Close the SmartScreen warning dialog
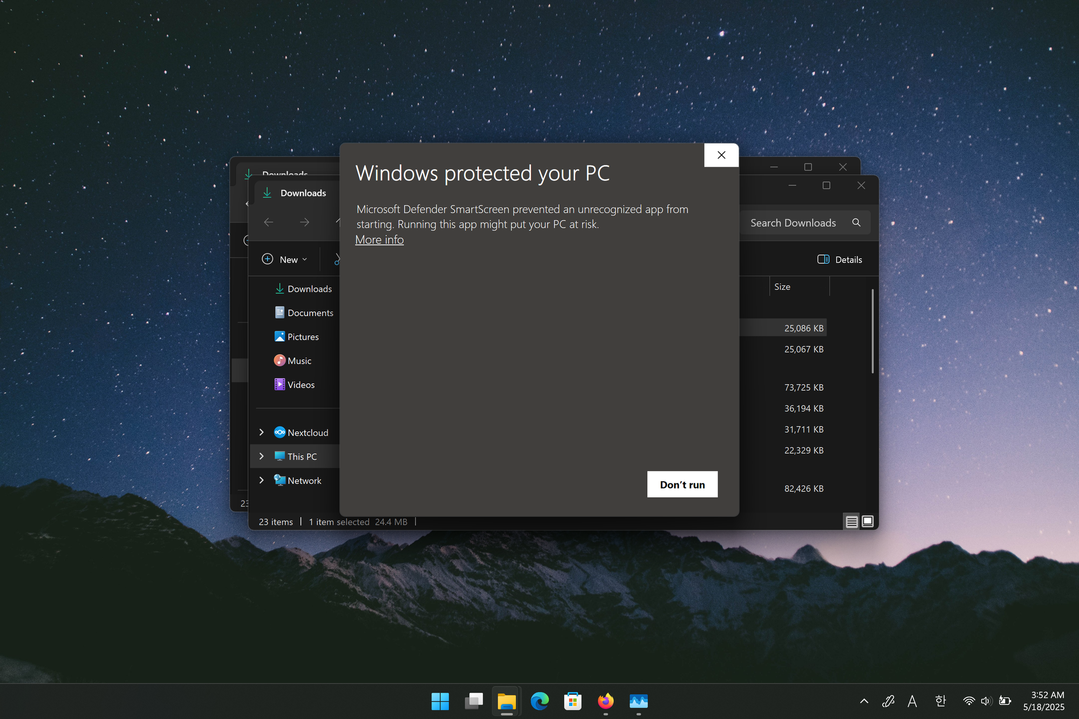Image resolution: width=1079 pixels, height=719 pixels. (x=721, y=155)
